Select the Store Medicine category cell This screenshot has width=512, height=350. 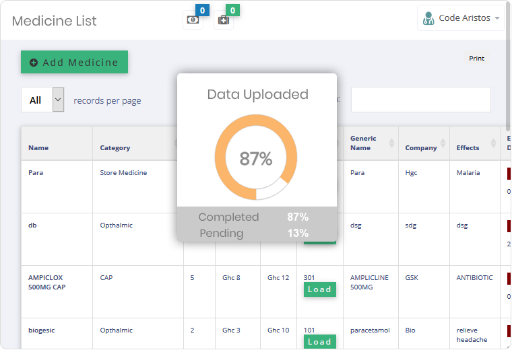(x=138, y=187)
